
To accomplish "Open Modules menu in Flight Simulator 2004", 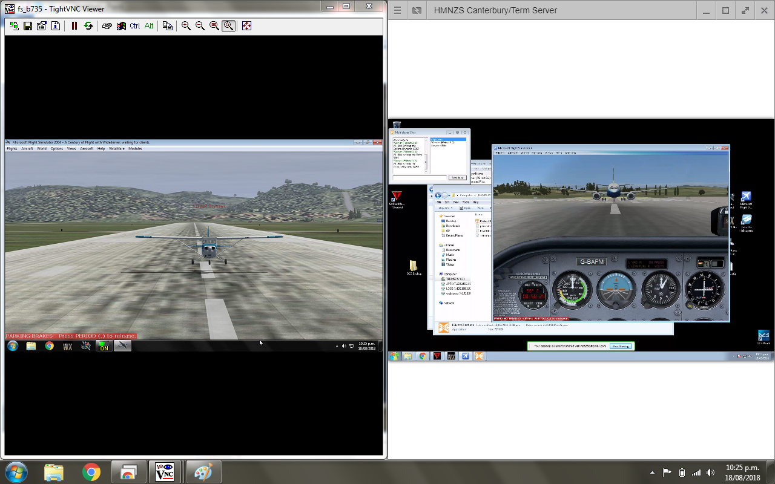I will pyautogui.click(x=135, y=148).
